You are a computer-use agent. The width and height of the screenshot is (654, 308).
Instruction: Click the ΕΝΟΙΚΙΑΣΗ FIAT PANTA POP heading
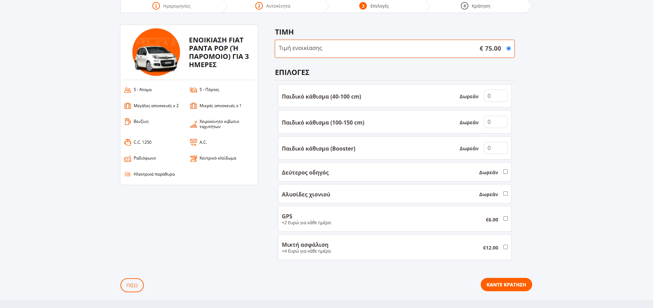(219, 52)
